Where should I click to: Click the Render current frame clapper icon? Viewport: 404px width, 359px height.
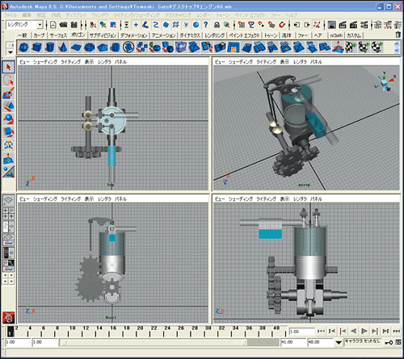pyautogui.click(x=343, y=25)
